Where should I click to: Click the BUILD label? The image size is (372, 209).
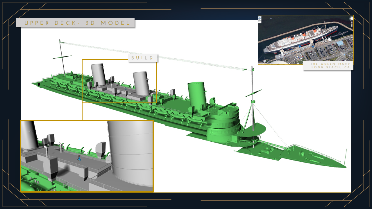142,58
